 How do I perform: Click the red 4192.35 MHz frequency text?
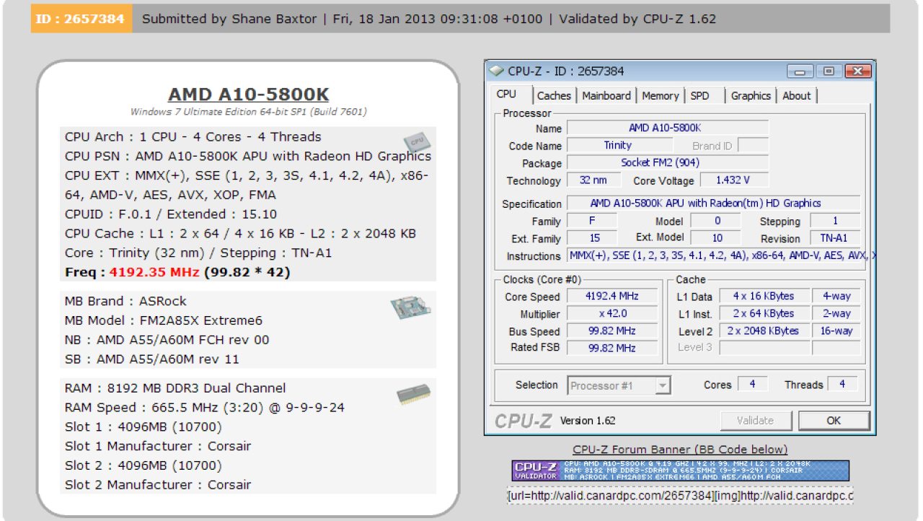pyautogui.click(x=155, y=273)
